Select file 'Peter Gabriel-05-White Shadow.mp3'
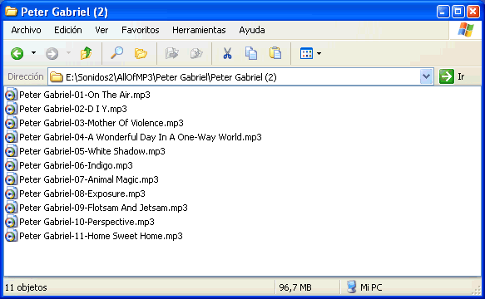 coord(92,151)
